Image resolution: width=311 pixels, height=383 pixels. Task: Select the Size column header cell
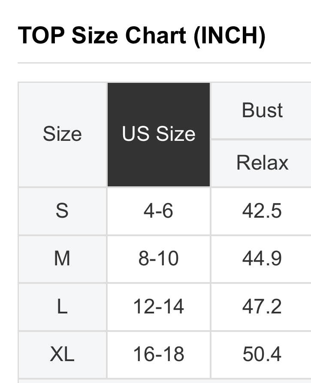(x=62, y=134)
